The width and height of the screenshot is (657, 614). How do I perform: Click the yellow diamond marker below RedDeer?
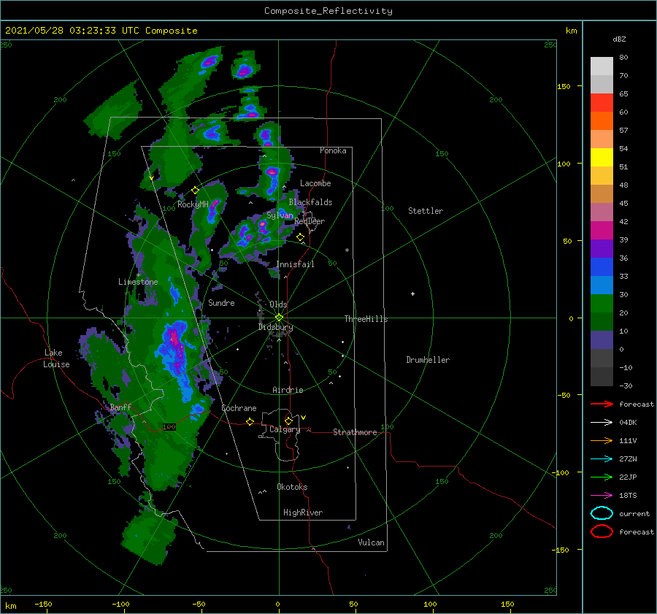300,237
